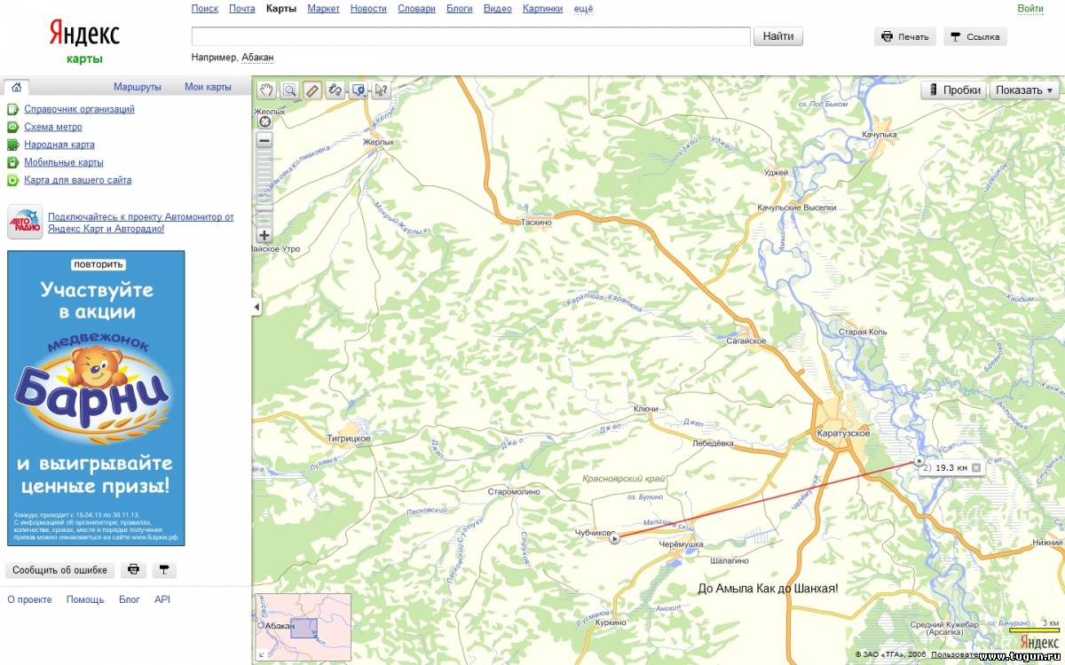Open Видео in top navigation

point(498,9)
